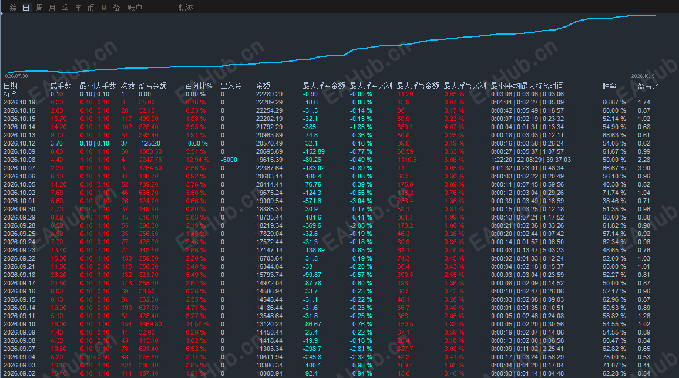The width and height of the screenshot is (679, 378).
Task: Select the 2026.09.10 date row
Action: point(19,325)
